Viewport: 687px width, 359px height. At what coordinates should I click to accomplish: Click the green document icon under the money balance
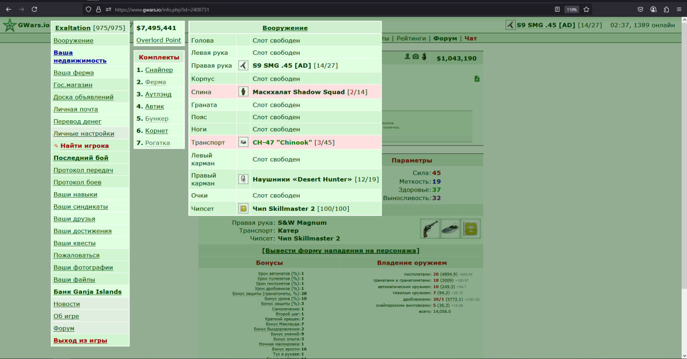coord(477,79)
